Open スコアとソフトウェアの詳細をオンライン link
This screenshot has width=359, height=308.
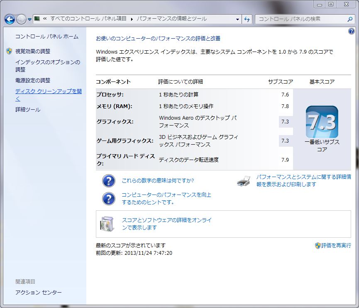pos(167,224)
